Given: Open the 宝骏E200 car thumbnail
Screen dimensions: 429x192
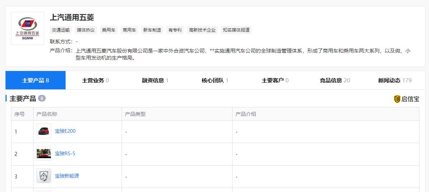Looking at the screenshot, I should coord(44,131).
